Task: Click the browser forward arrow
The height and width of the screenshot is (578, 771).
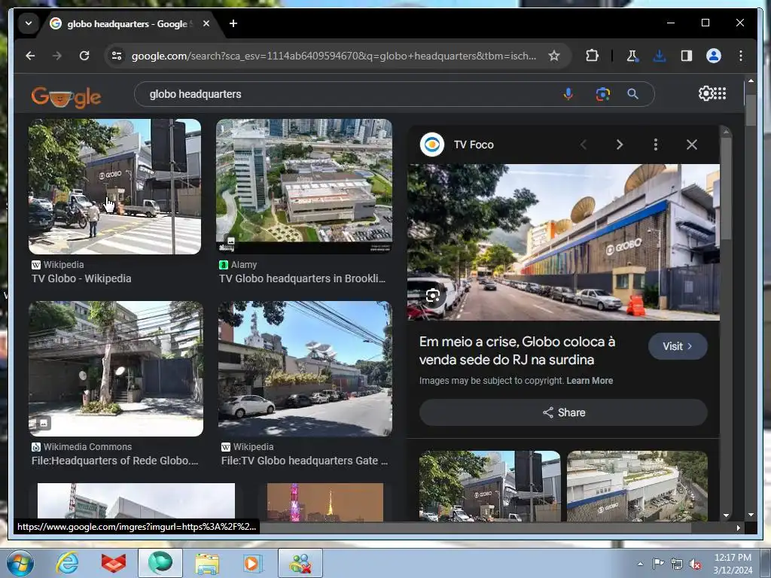Action: click(x=57, y=56)
